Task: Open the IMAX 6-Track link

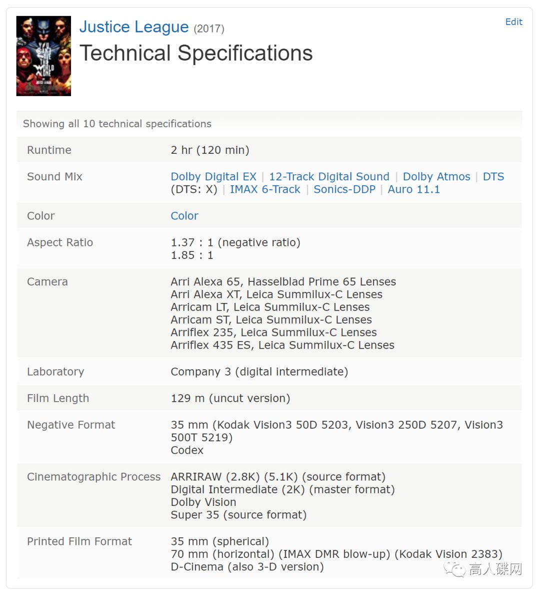Action: coord(265,189)
